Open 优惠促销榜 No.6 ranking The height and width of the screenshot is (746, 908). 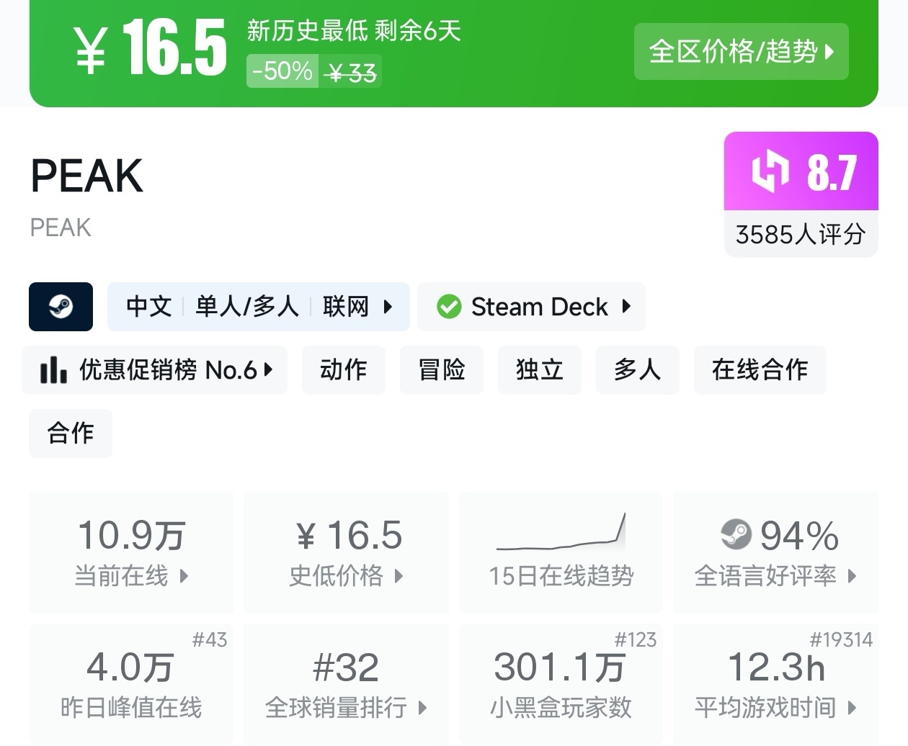pos(155,370)
